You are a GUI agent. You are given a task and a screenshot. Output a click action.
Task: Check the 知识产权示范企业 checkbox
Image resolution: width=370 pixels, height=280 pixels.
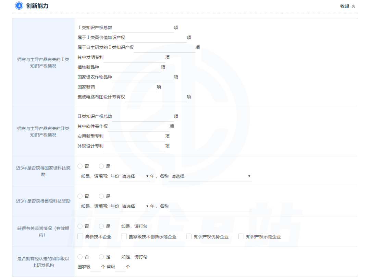coord(241,236)
